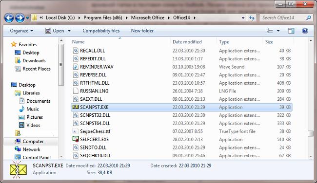The width and height of the screenshot is (317, 183).
Task: Click the refresh button beside address bar
Action: [252, 18]
